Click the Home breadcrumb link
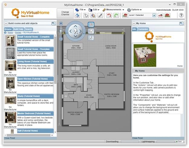 10,33
